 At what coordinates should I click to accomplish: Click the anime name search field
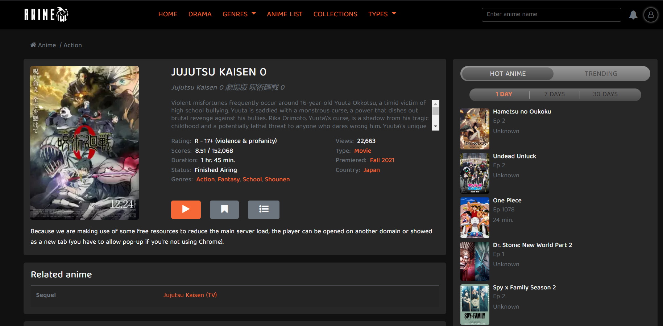(551, 15)
